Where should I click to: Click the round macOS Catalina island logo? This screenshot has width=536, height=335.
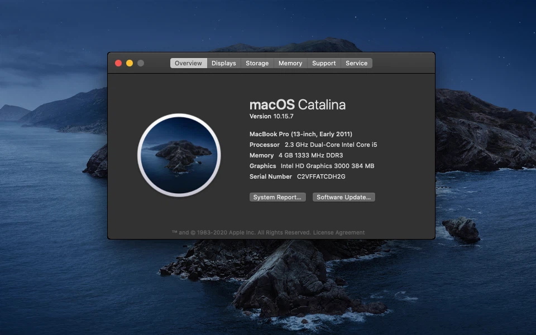point(179,155)
